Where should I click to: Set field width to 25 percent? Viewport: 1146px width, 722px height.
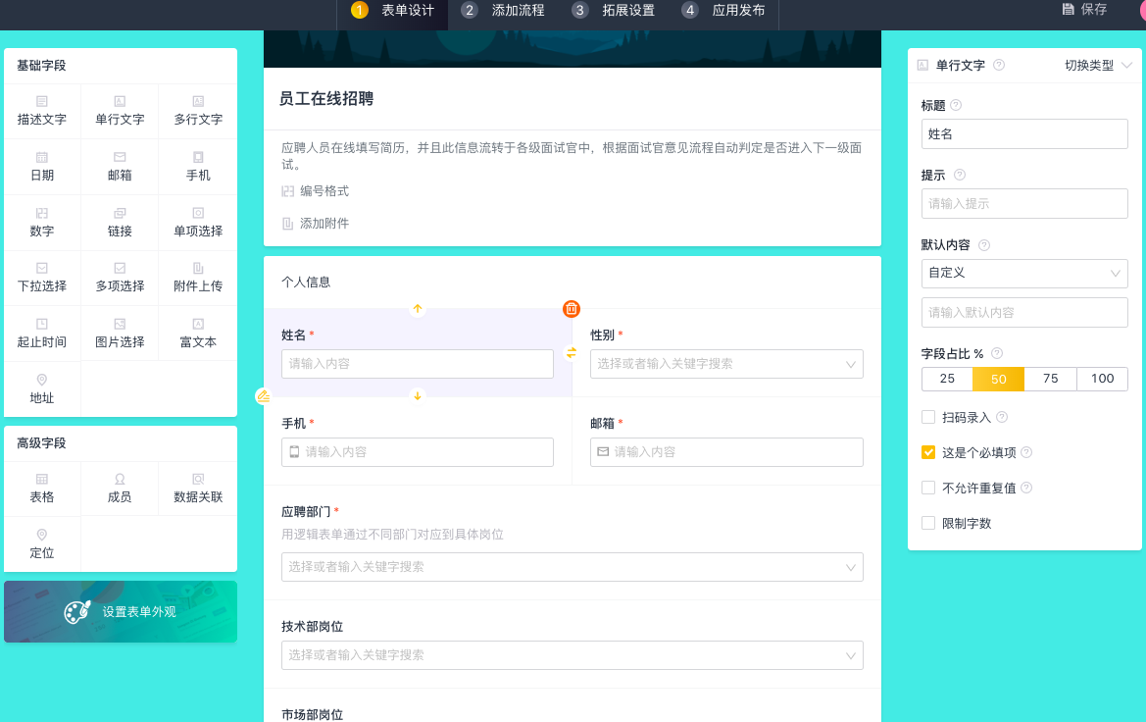(x=947, y=379)
